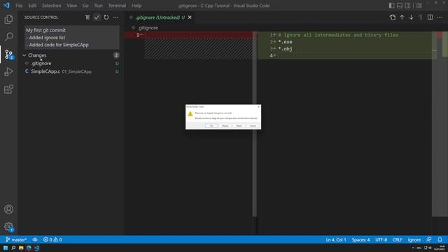
Task: Open the Manage gear icon
Action: pos(8,227)
